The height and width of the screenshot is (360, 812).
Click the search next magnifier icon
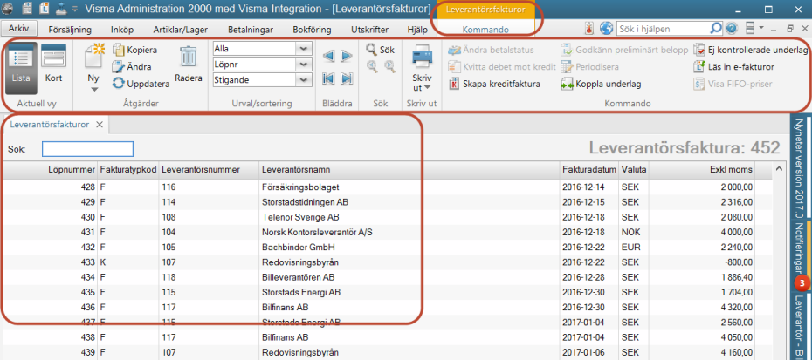pyautogui.click(x=389, y=65)
